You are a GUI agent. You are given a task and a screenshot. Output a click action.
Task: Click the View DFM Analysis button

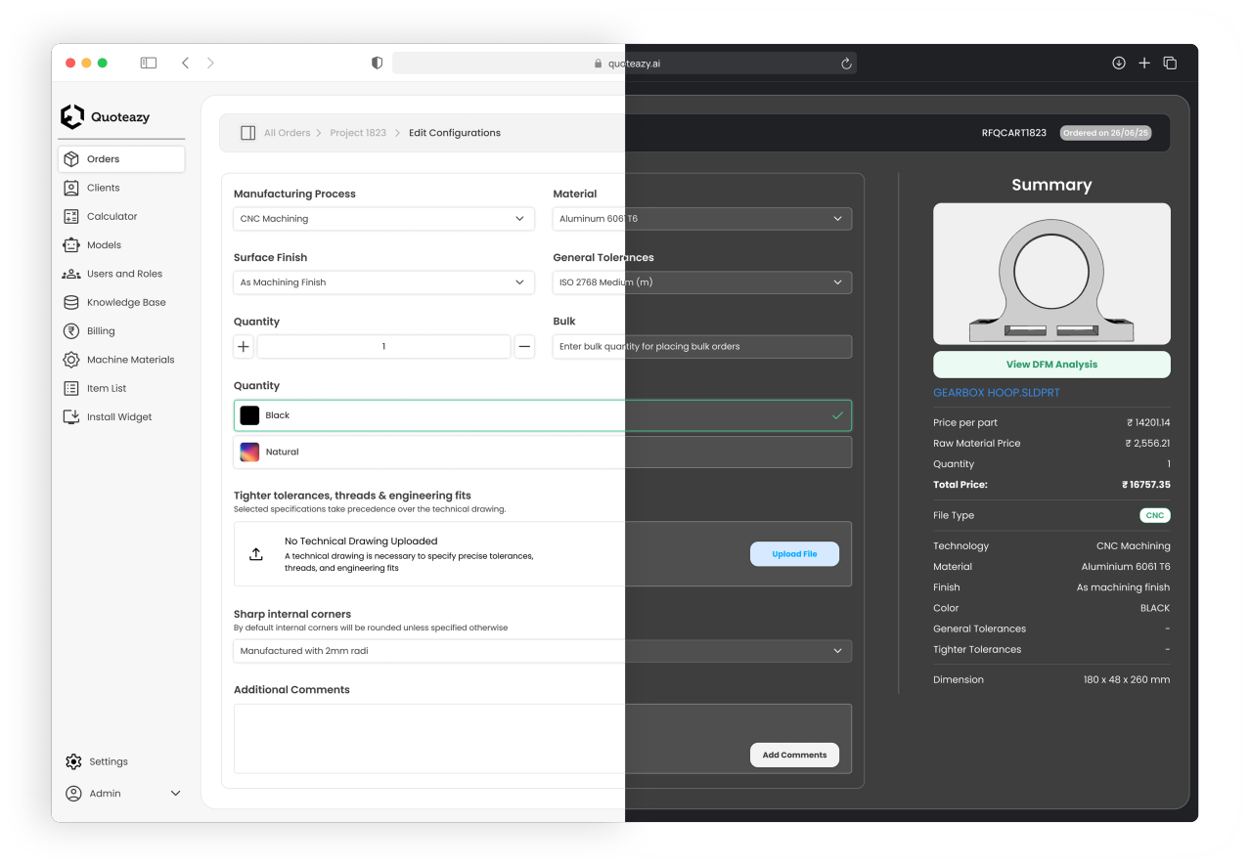pos(1051,365)
